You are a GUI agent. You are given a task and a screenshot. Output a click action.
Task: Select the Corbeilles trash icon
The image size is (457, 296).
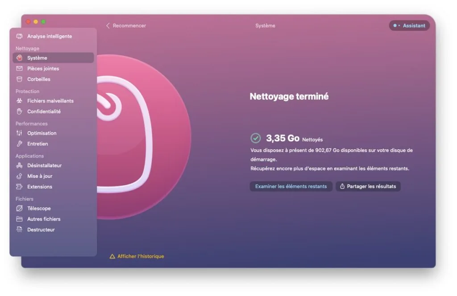click(18, 79)
